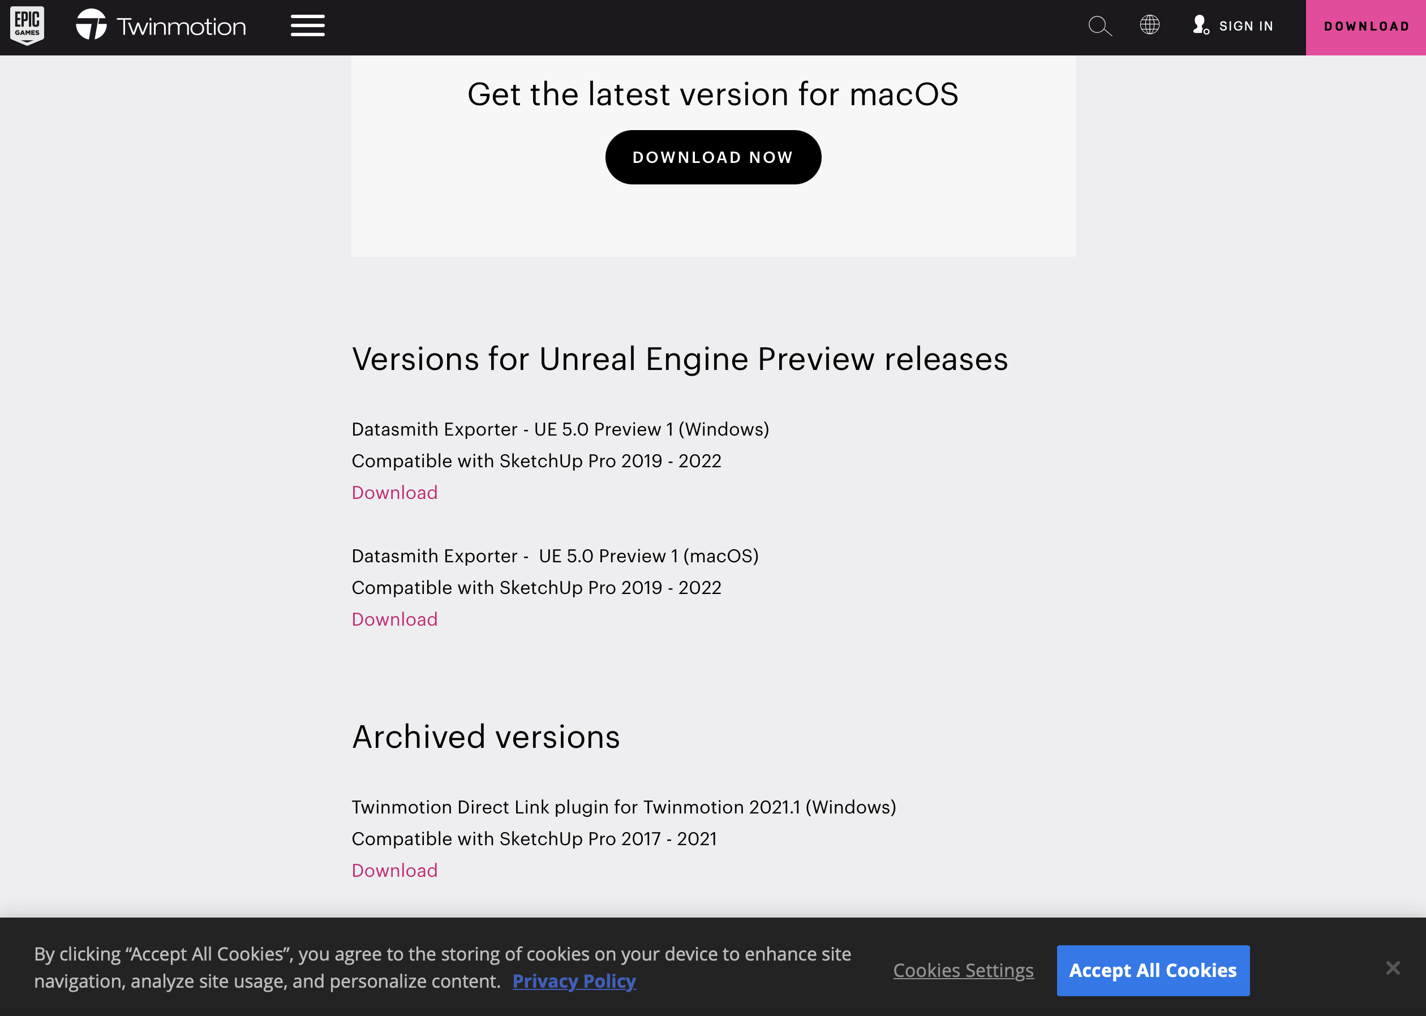Open the Privacy Policy link
The image size is (1426, 1016).
click(574, 981)
